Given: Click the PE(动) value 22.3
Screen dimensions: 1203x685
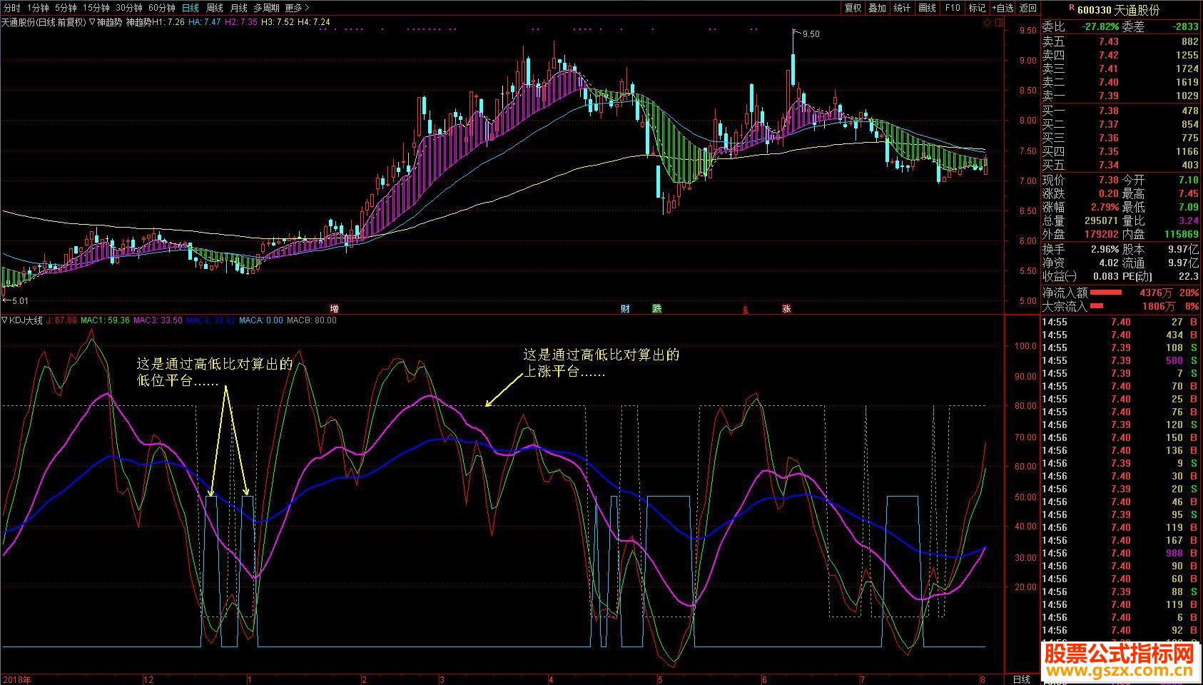Looking at the screenshot, I should tap(1188, 276).
